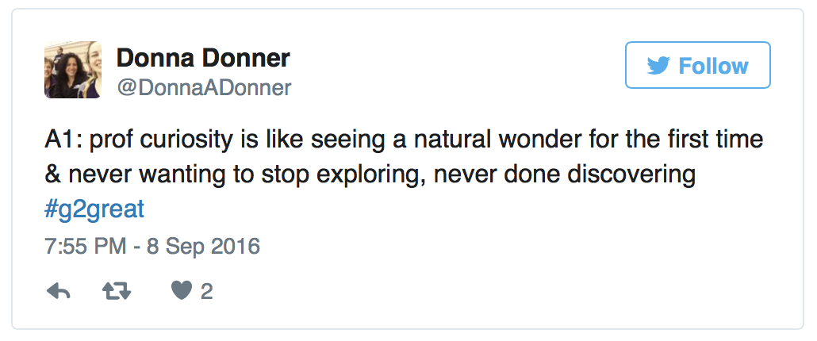This screenshot has height=341, width=817.
Task: Click the Twitter bird icon inside Follow
Action: pyautogui.click(x=658, y=66)
